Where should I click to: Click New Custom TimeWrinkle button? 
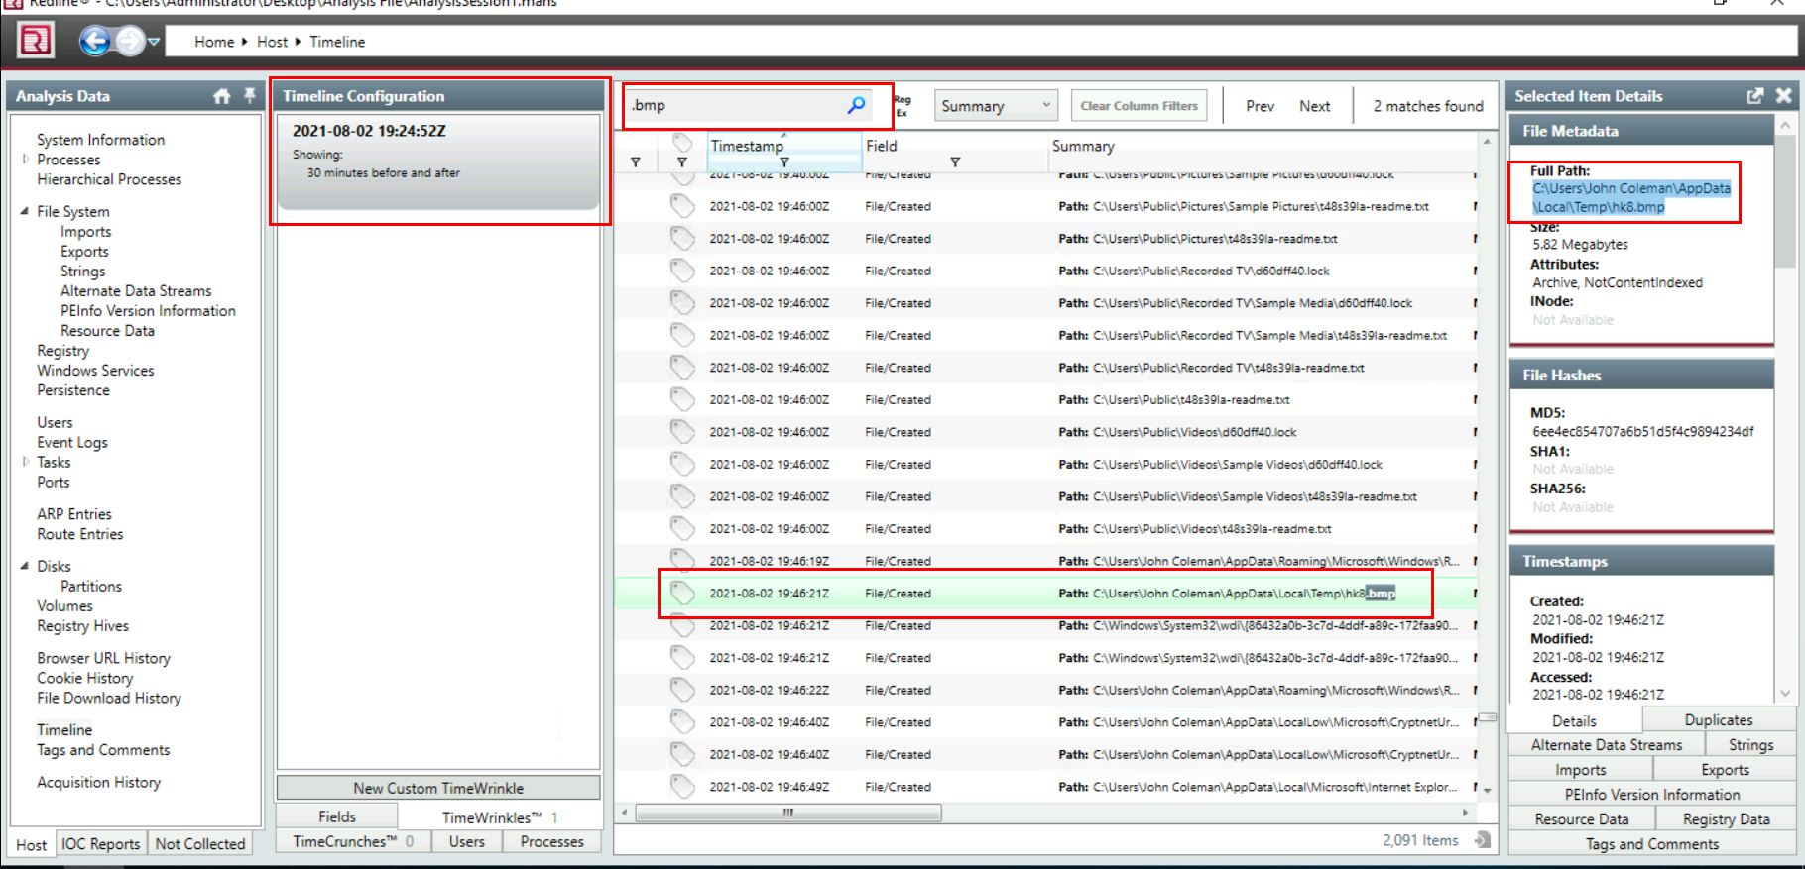[438, 788]
